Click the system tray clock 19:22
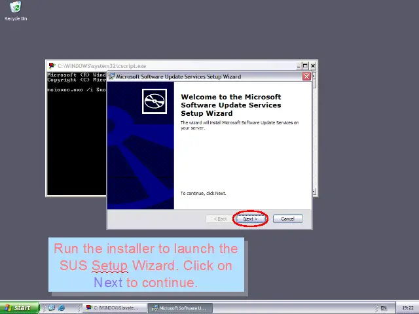This screenshot has width=419, height=314. (x=407, y=308)
